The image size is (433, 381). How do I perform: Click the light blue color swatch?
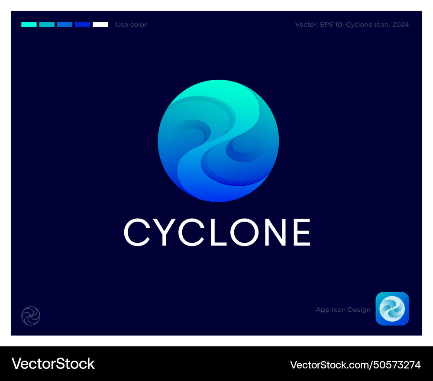pos(65,25)
